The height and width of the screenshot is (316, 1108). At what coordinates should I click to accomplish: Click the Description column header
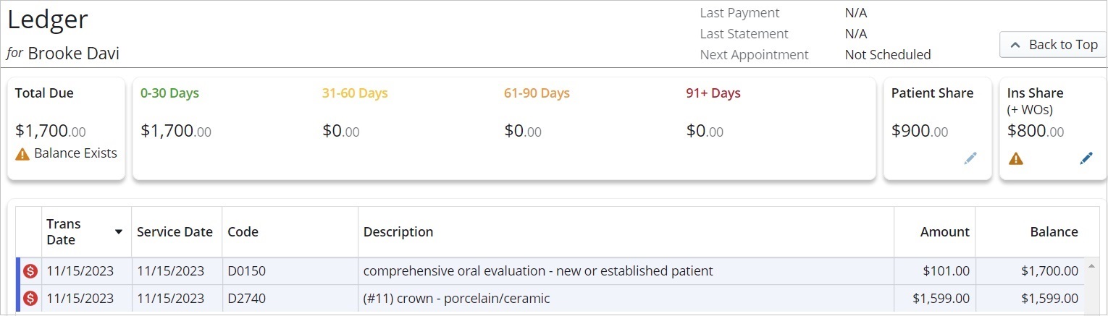(398, 232)
